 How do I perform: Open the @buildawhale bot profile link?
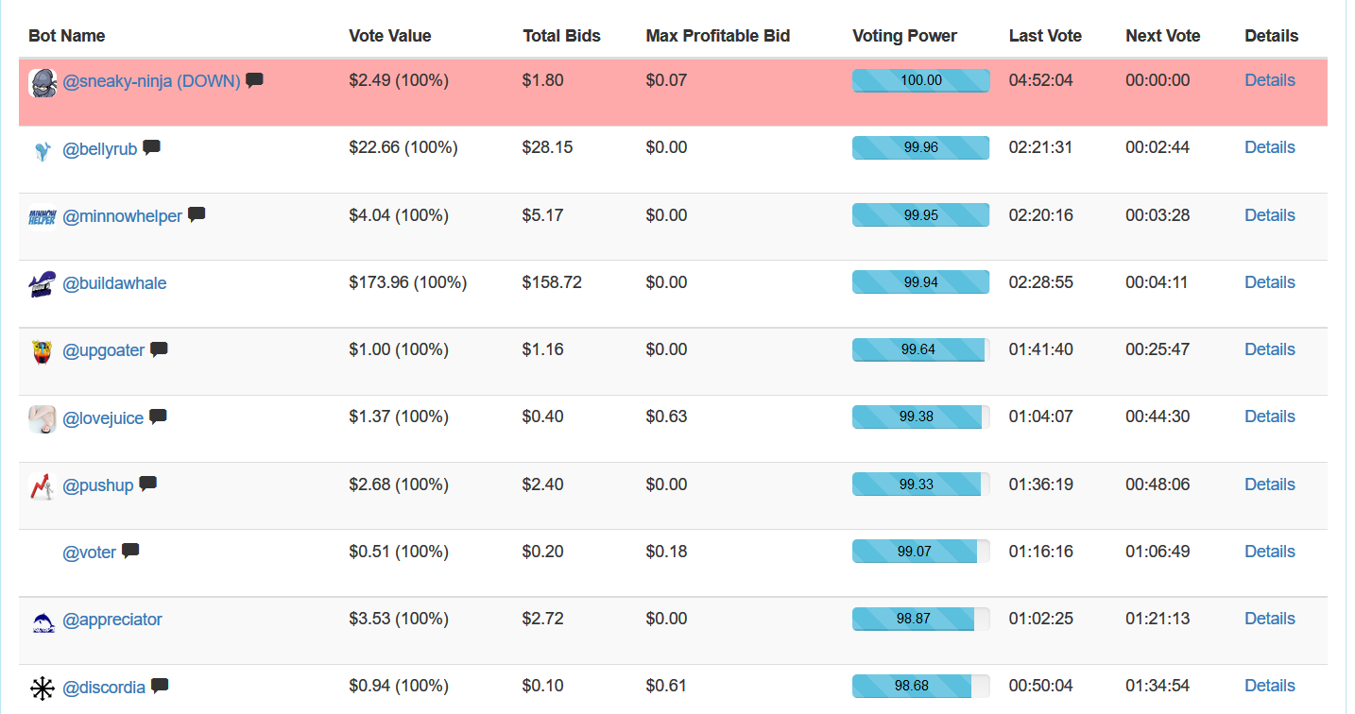click(x=114, y=283)
